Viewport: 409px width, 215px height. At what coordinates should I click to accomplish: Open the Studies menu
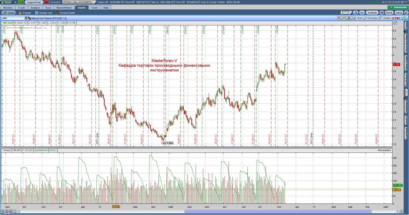[385, 18]
